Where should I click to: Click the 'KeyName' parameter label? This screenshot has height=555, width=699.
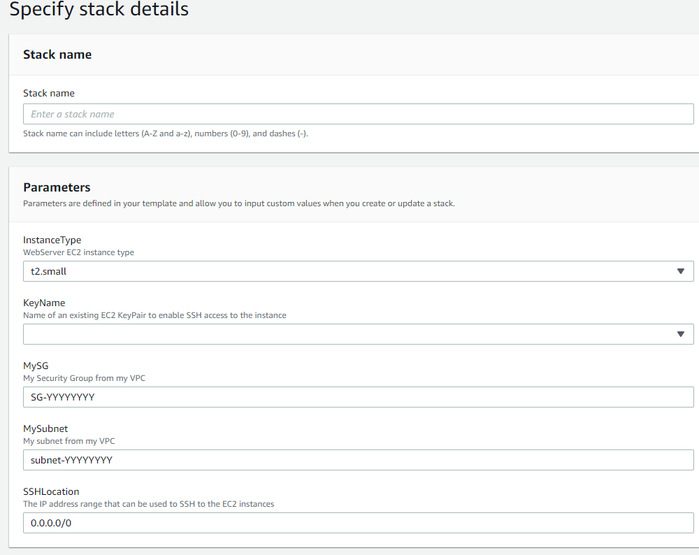[44, 303]
